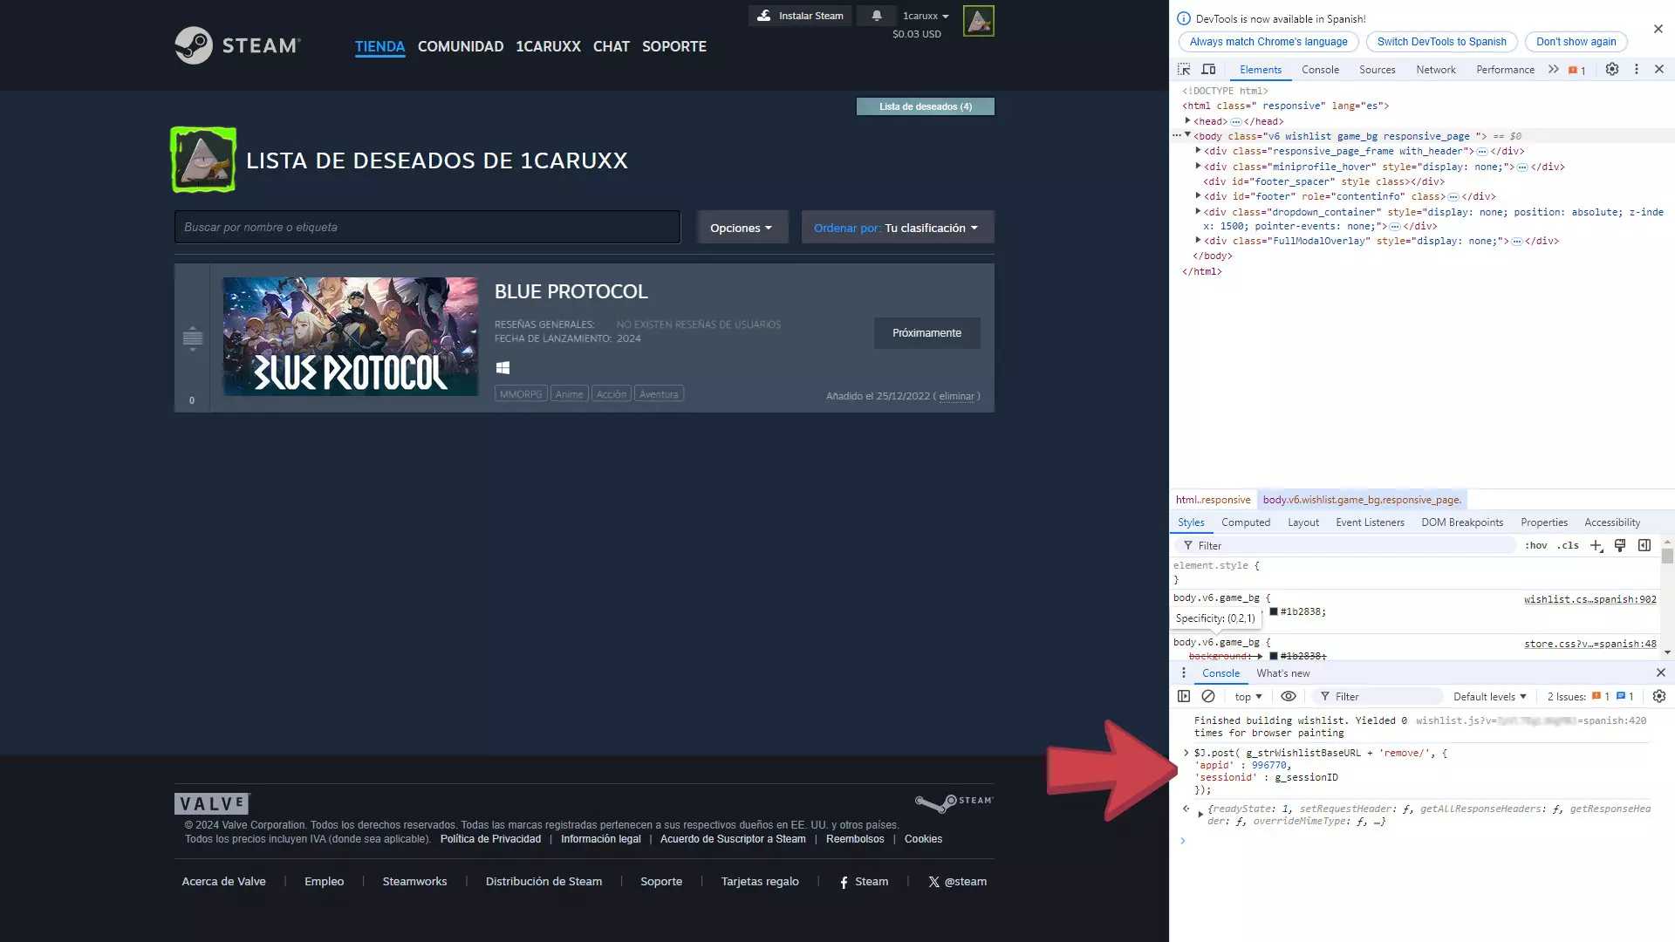
Task: Open the Computed styles tab
Action: [x=1245, y=522]
